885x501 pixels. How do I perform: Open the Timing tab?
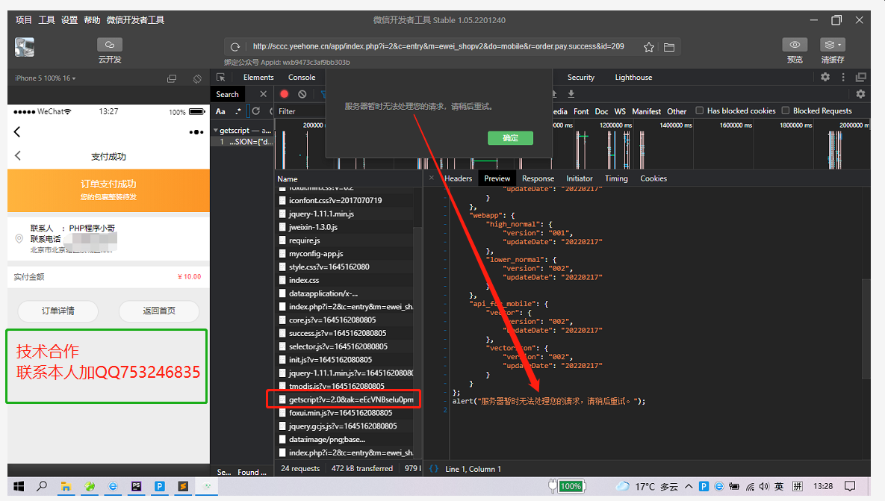coord(616,178)
